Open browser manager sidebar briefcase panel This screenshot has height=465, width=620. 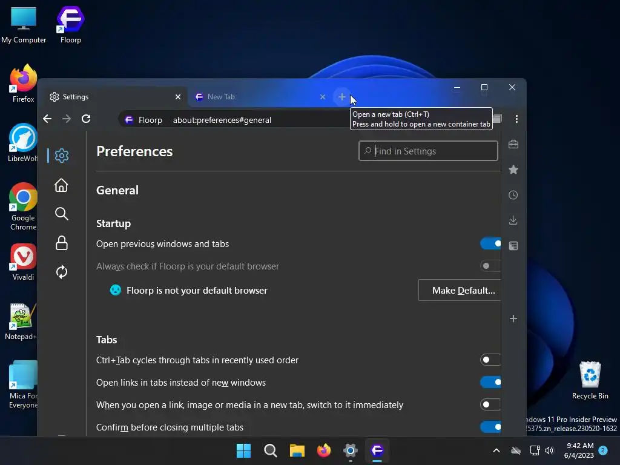(x=513, y=144)
